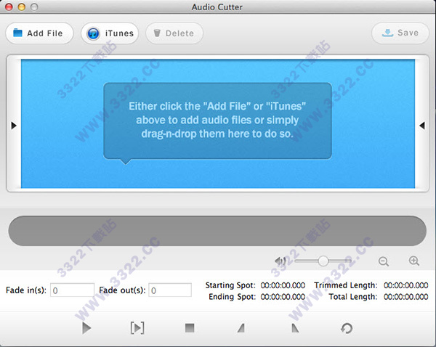Click the Save button

click(x=400, y=33)
